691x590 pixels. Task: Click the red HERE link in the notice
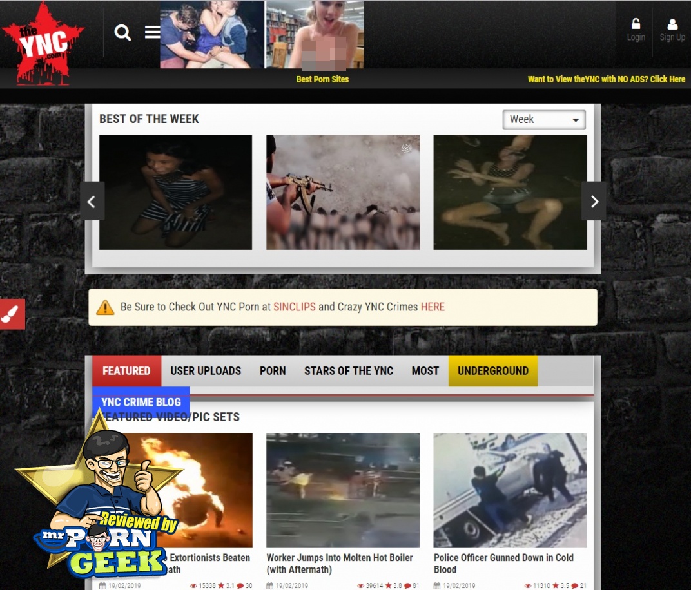pos(433,307)
